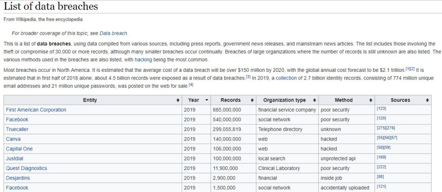
Task: Open the Truecaller entry
Action: pyautogui.click(x=17, y=129)
